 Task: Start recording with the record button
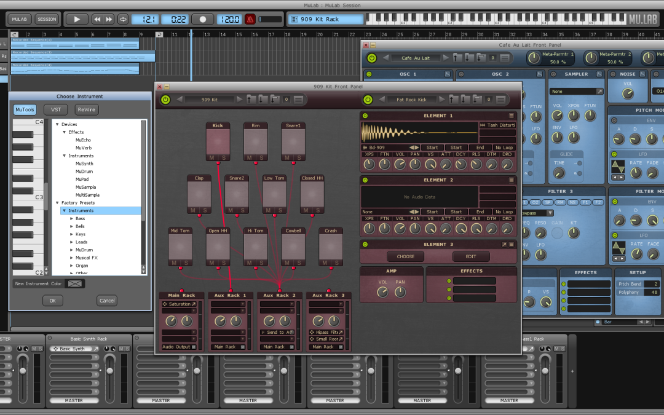point(203,19)
